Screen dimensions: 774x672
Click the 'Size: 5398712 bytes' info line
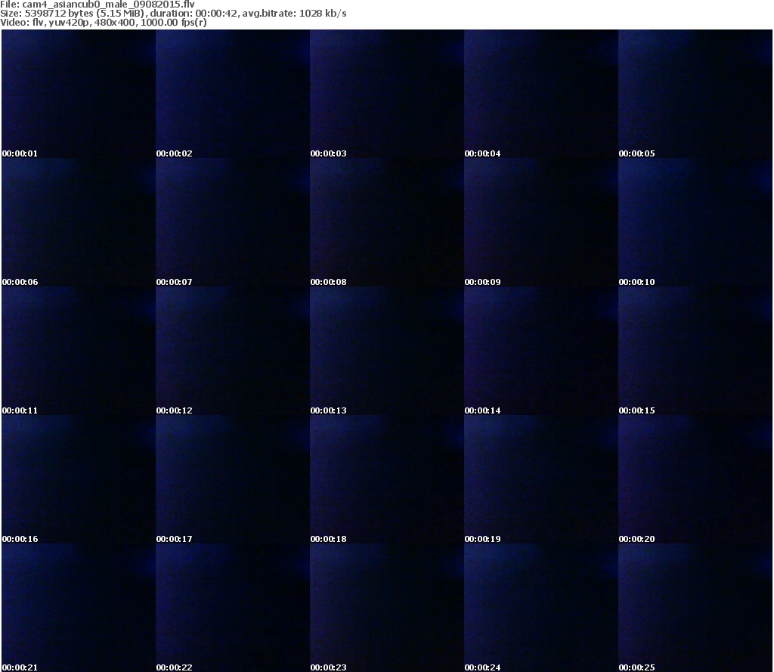pyautogui.click(x=173, y=14)
